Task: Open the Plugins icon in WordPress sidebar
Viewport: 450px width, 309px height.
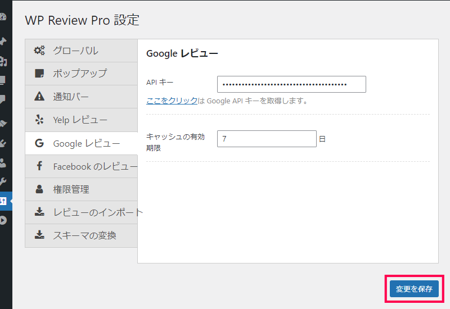Action: click(3, 143)
